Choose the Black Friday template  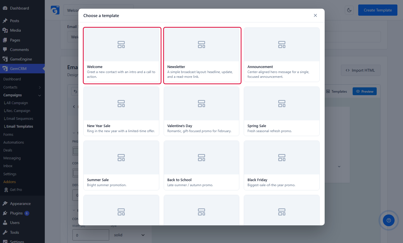pos(282,165)
